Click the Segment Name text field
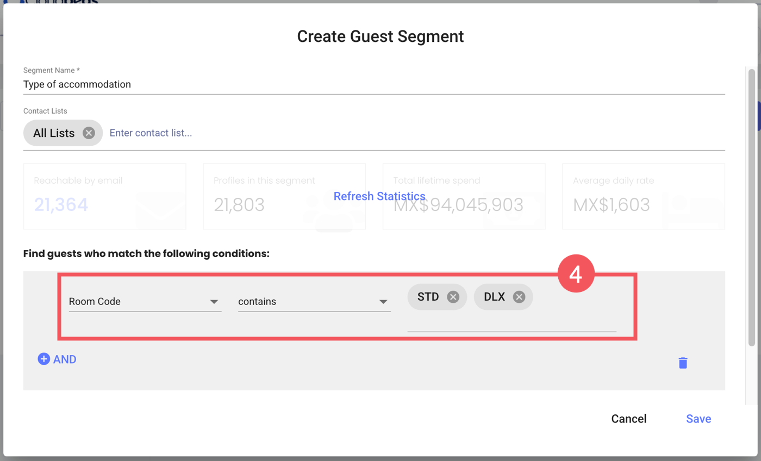 373,85
